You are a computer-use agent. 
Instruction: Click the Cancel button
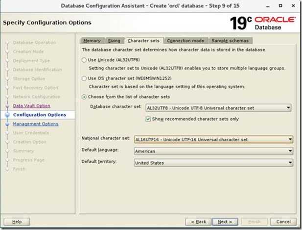click(x=283, y=222)
